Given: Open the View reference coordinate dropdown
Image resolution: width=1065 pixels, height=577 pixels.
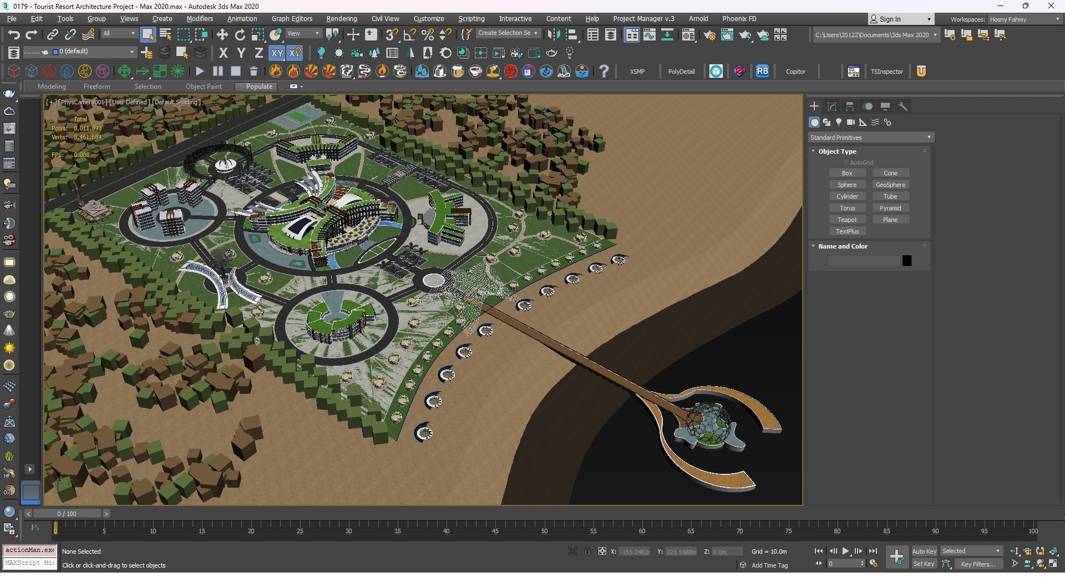Looking at the screenshot, I should pos(303,33).
